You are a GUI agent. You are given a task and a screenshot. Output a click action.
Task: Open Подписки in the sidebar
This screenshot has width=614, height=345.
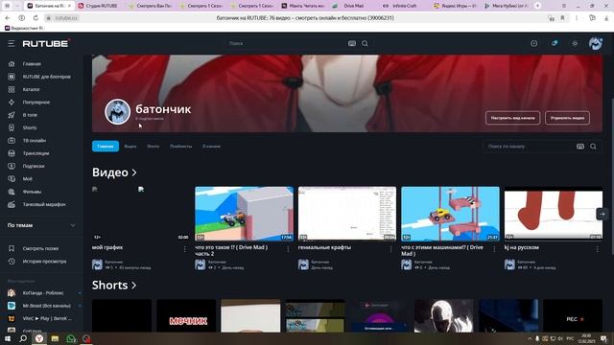point(34,166)
